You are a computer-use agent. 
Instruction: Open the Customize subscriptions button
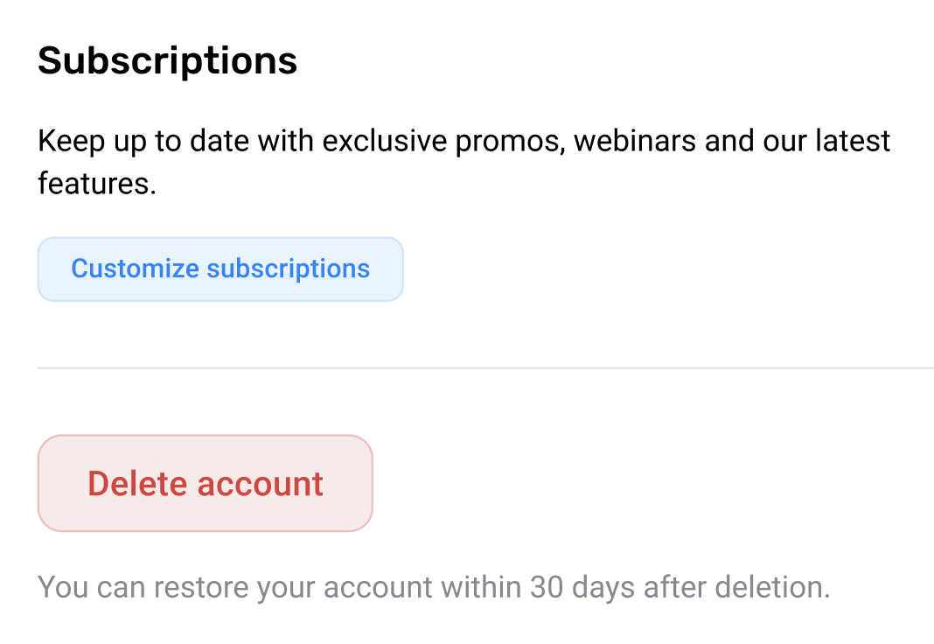[220, 269]
